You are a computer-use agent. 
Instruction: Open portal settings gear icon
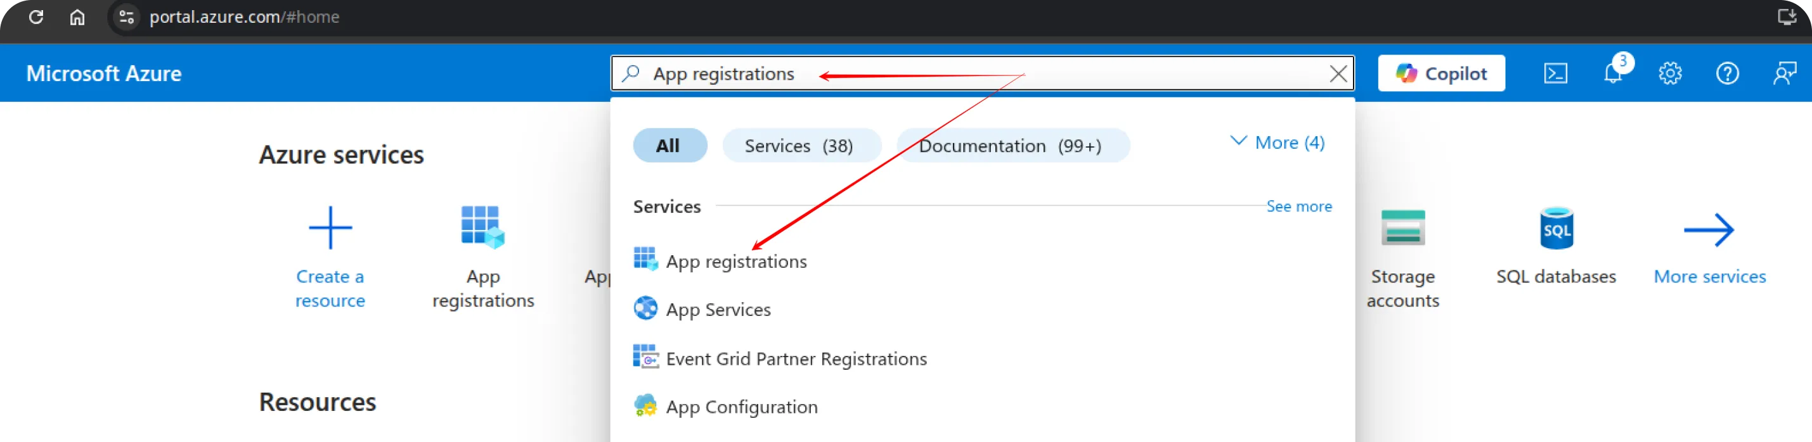click(1670, 73)
